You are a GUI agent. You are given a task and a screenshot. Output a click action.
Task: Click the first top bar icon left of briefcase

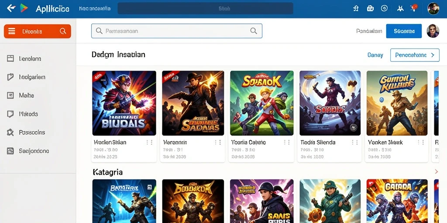[356, 8]
